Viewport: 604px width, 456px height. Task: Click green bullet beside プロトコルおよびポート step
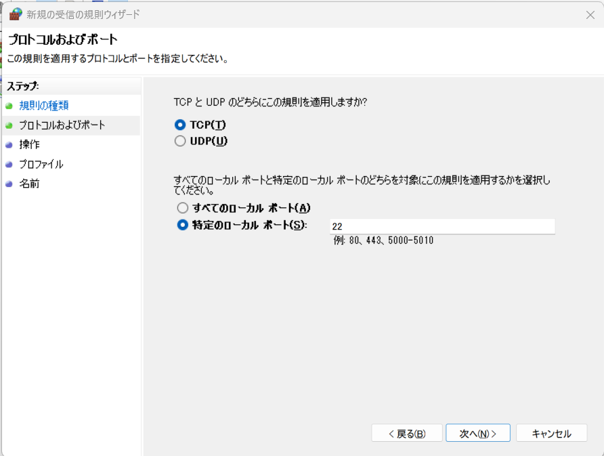tap(9, 125)
